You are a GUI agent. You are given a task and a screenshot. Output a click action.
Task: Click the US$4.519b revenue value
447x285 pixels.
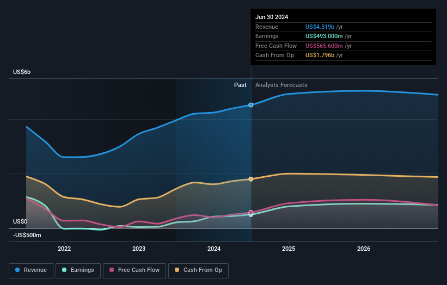[x=320, y=27]
